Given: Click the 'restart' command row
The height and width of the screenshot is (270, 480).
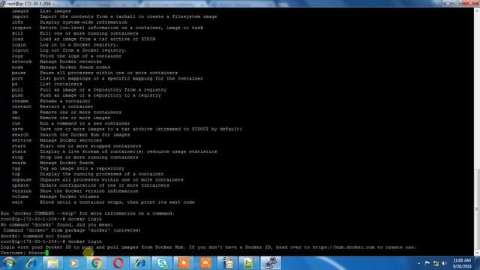Looking at the screenshot, I should pyautogui.click(x=52, y=106).
